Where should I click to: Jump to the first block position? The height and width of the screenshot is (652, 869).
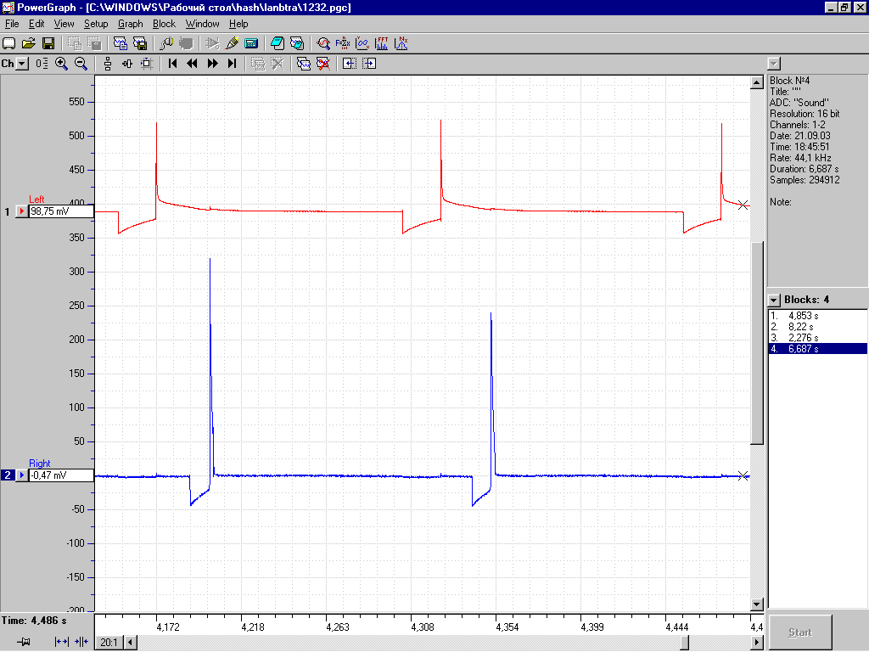pos(172,64)
